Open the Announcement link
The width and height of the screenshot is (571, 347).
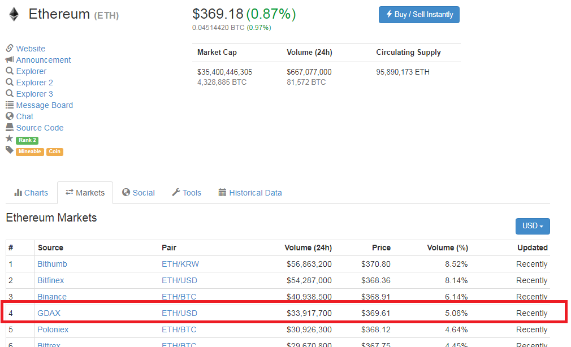coord(44,60)
